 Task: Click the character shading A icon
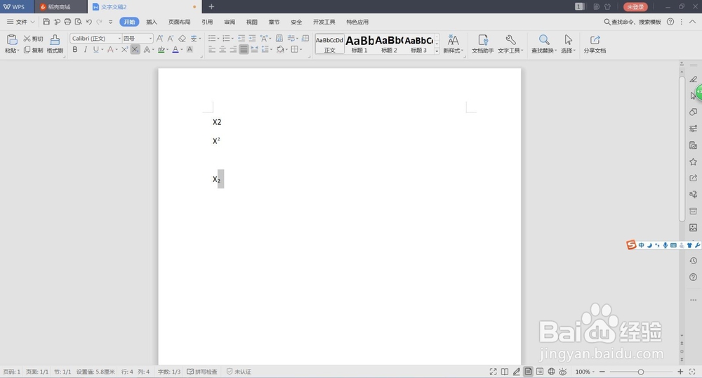point(190,49)
